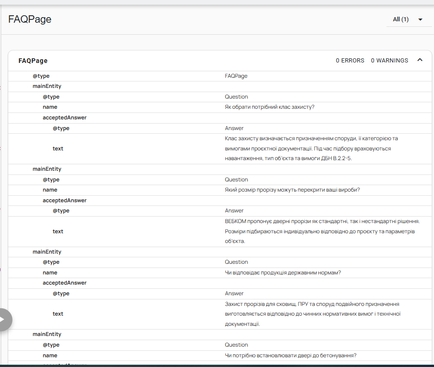The height and width of the screenshot is (367, 434).
Task: Click Answer value above 'ВЕБКОМ пропонує' text
Action: coord(234,211)
